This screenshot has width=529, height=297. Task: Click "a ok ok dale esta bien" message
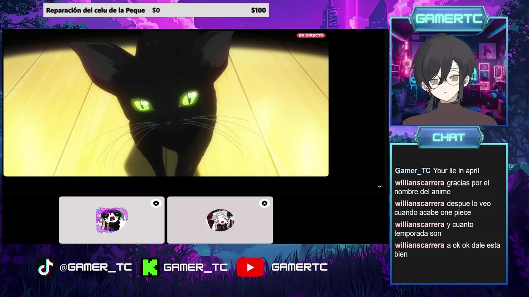447,250
